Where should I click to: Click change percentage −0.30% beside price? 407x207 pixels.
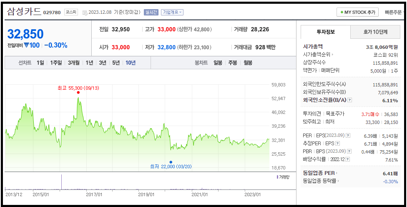(x=56, y=45)
